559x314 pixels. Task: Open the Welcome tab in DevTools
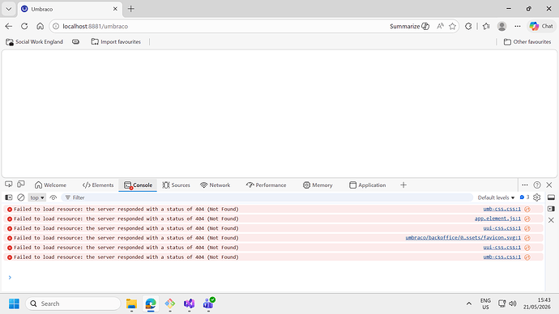pyautogui.click(x=50, y=185)
